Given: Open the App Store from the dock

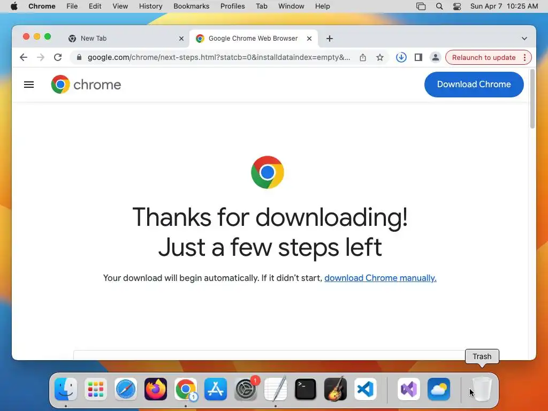Looking at the screenshot, I should coord(216,389).
